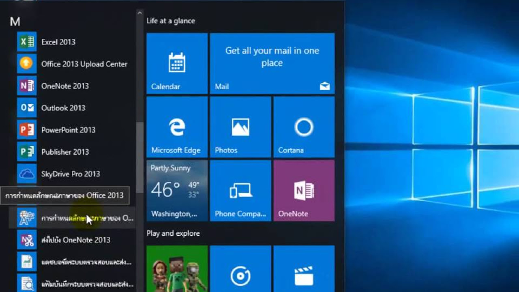This screenshot has height=292, width=519.
Task: Launch the Microsoft Edge tile
Action: pos(177,127)
